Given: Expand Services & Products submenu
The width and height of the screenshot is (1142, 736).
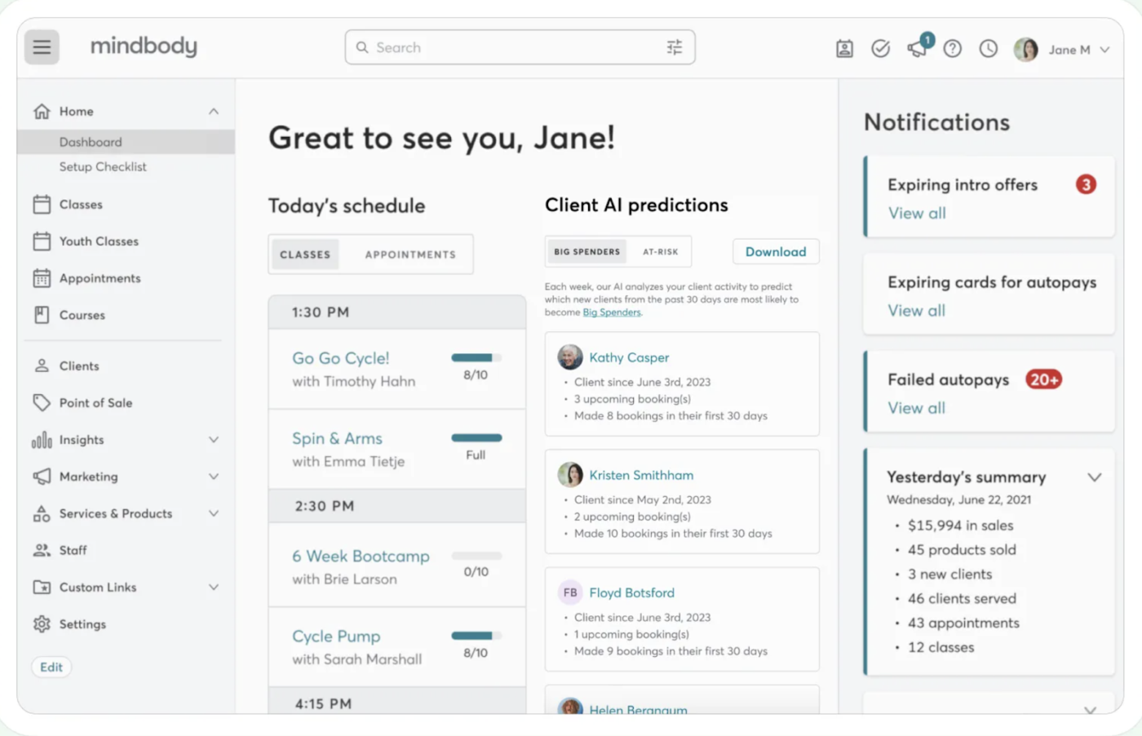Looking at the screenshot, I should tap(213, 513).
